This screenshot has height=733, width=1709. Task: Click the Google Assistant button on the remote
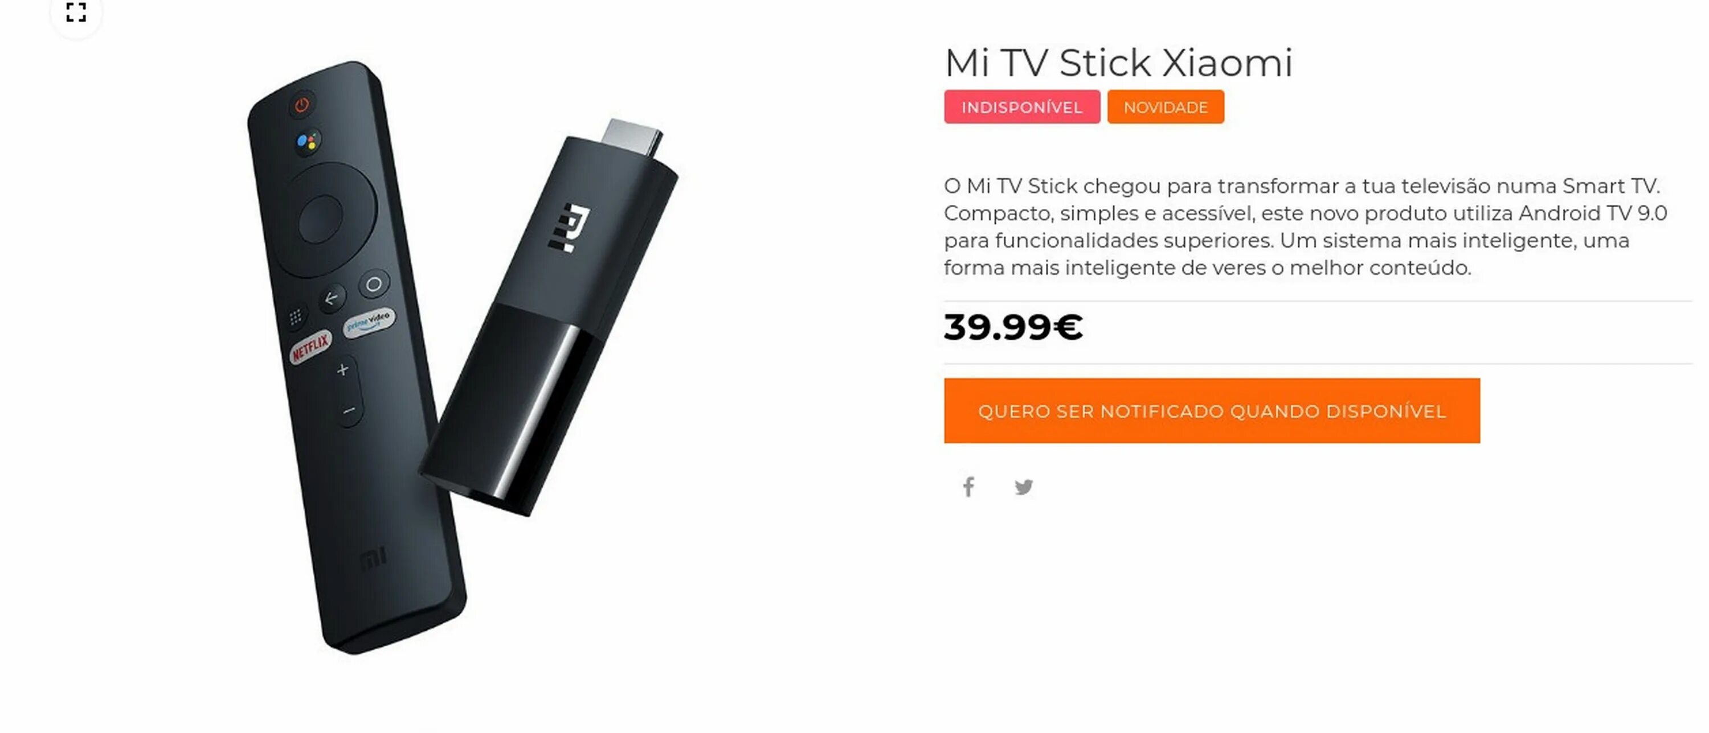[308, 142]
